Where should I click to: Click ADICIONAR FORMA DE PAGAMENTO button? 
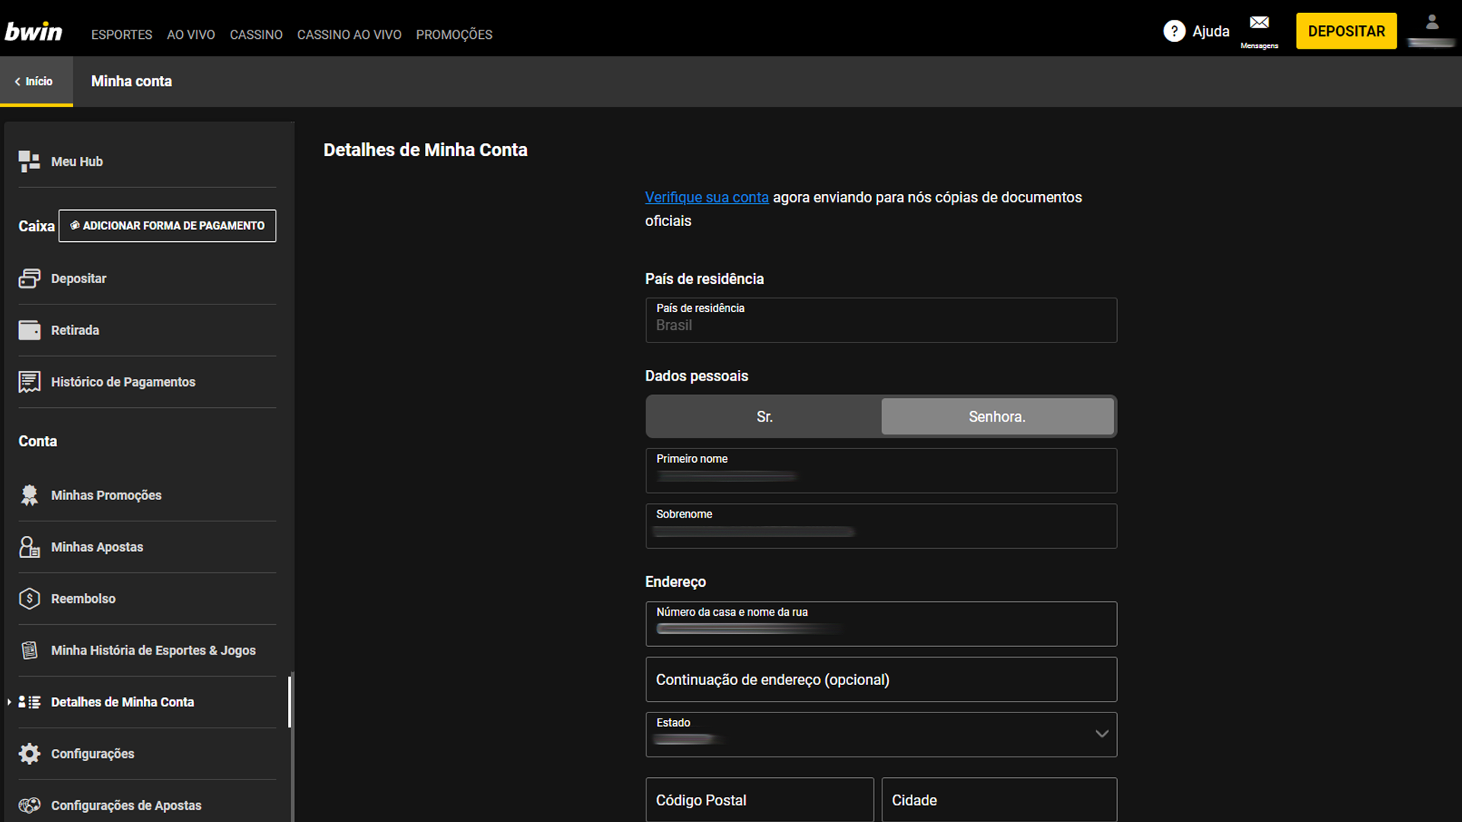point(168,226)
